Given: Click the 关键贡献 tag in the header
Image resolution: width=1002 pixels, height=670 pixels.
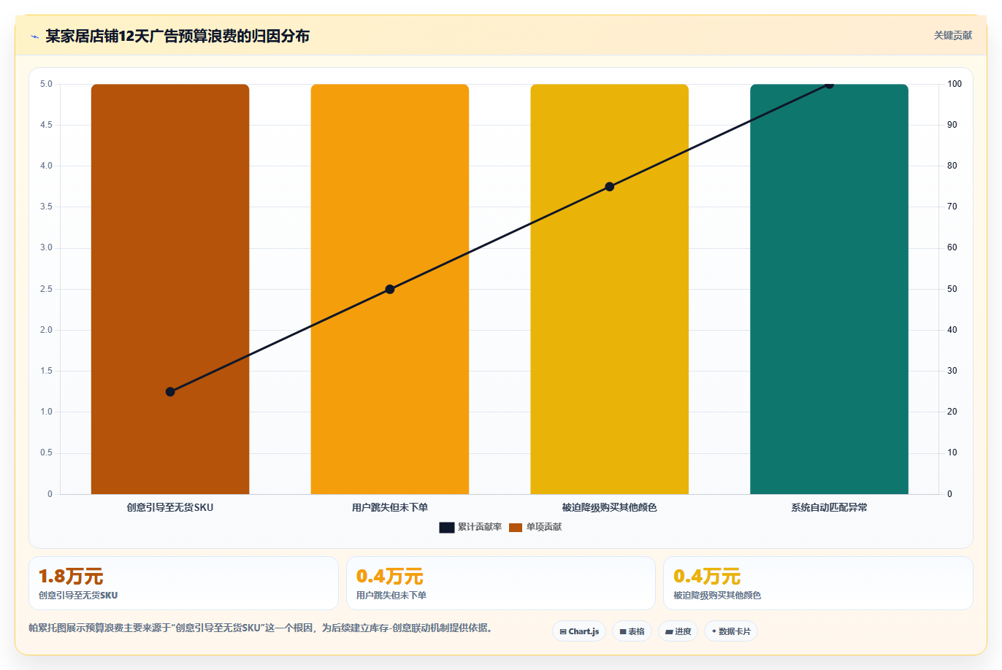Looking at the screenshot, I should click(x=953, y=35).
